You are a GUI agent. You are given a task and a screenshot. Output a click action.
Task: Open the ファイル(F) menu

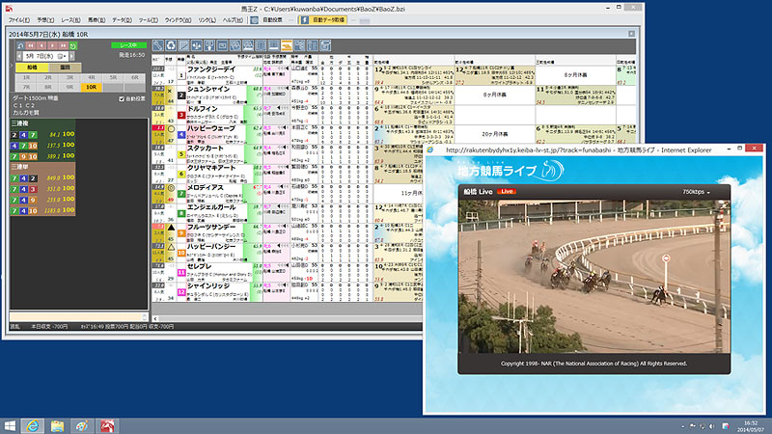point(19,20)
